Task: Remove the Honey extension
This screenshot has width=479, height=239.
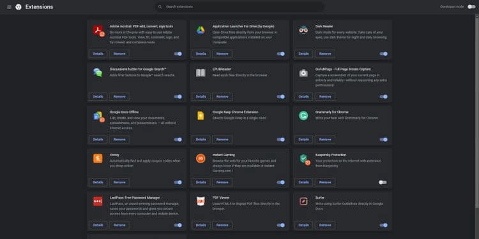Action: pyautogui.click(x=119, y=182)
